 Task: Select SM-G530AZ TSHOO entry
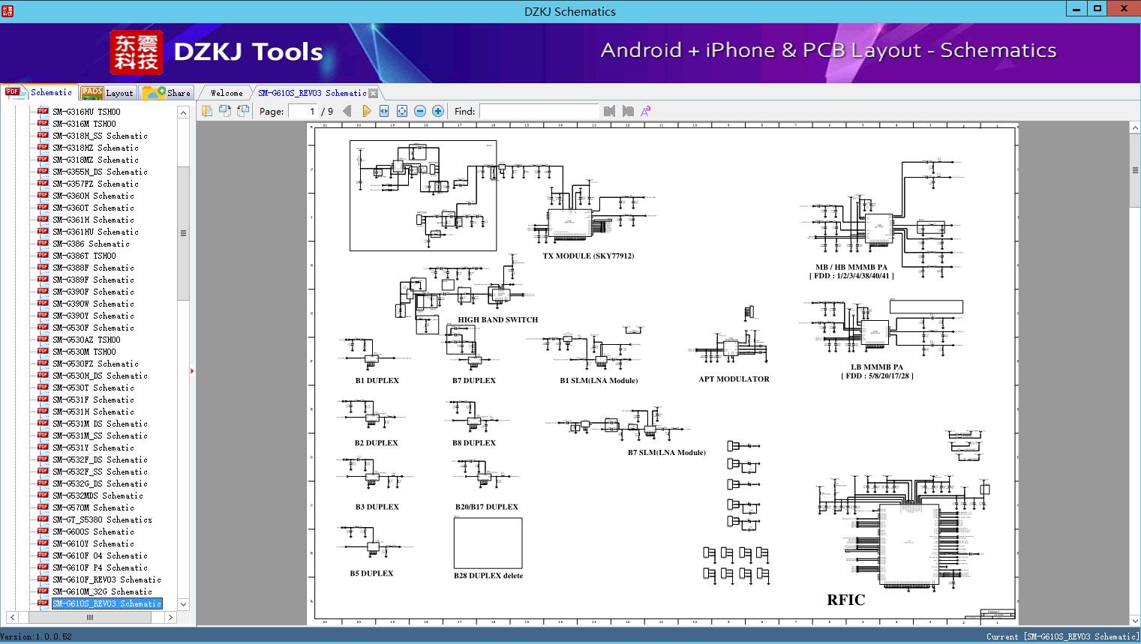86,340
